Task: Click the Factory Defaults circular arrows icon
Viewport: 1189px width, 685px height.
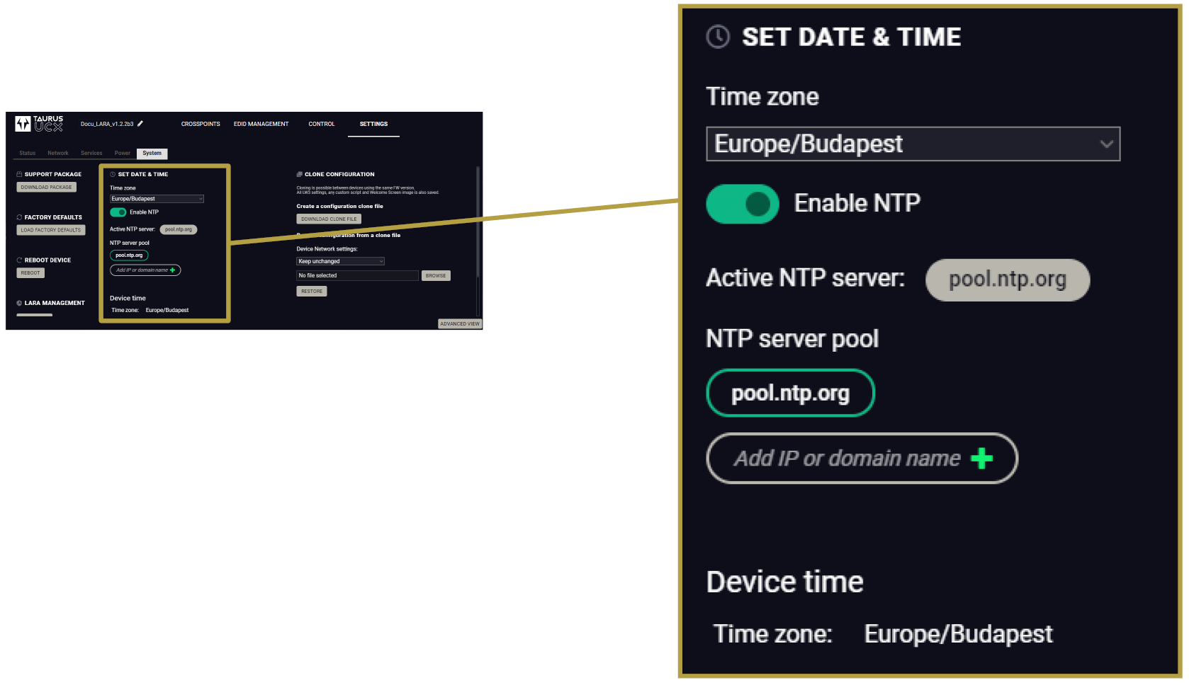Action: coord(19,217)
